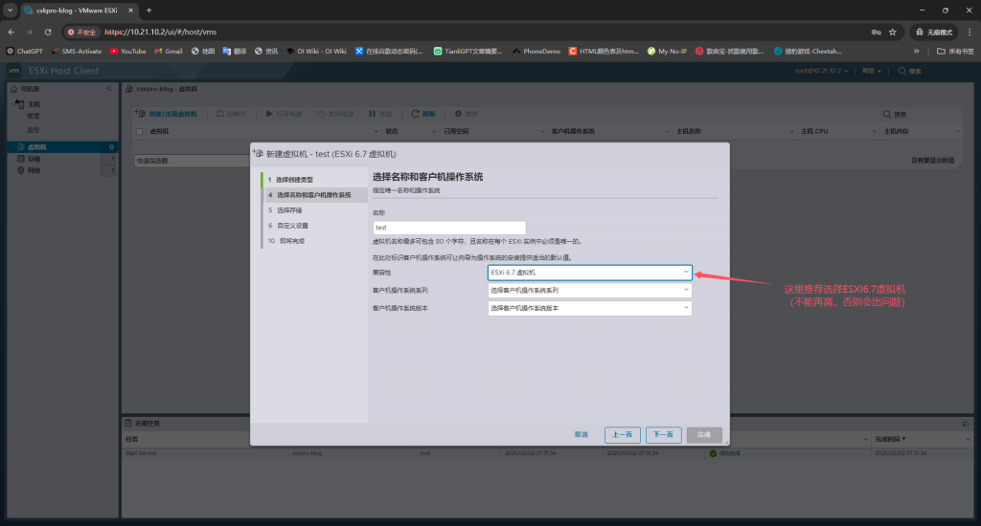Open the 操作 actions gear menu
Image resolution: width=981 pixels, height=526 pixels.
(x=467, y=114)
